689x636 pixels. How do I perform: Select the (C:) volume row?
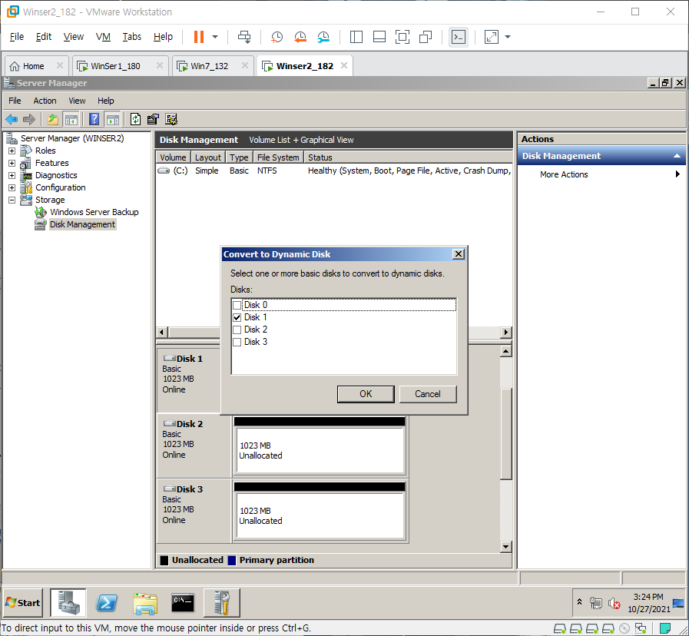point(334,171)
